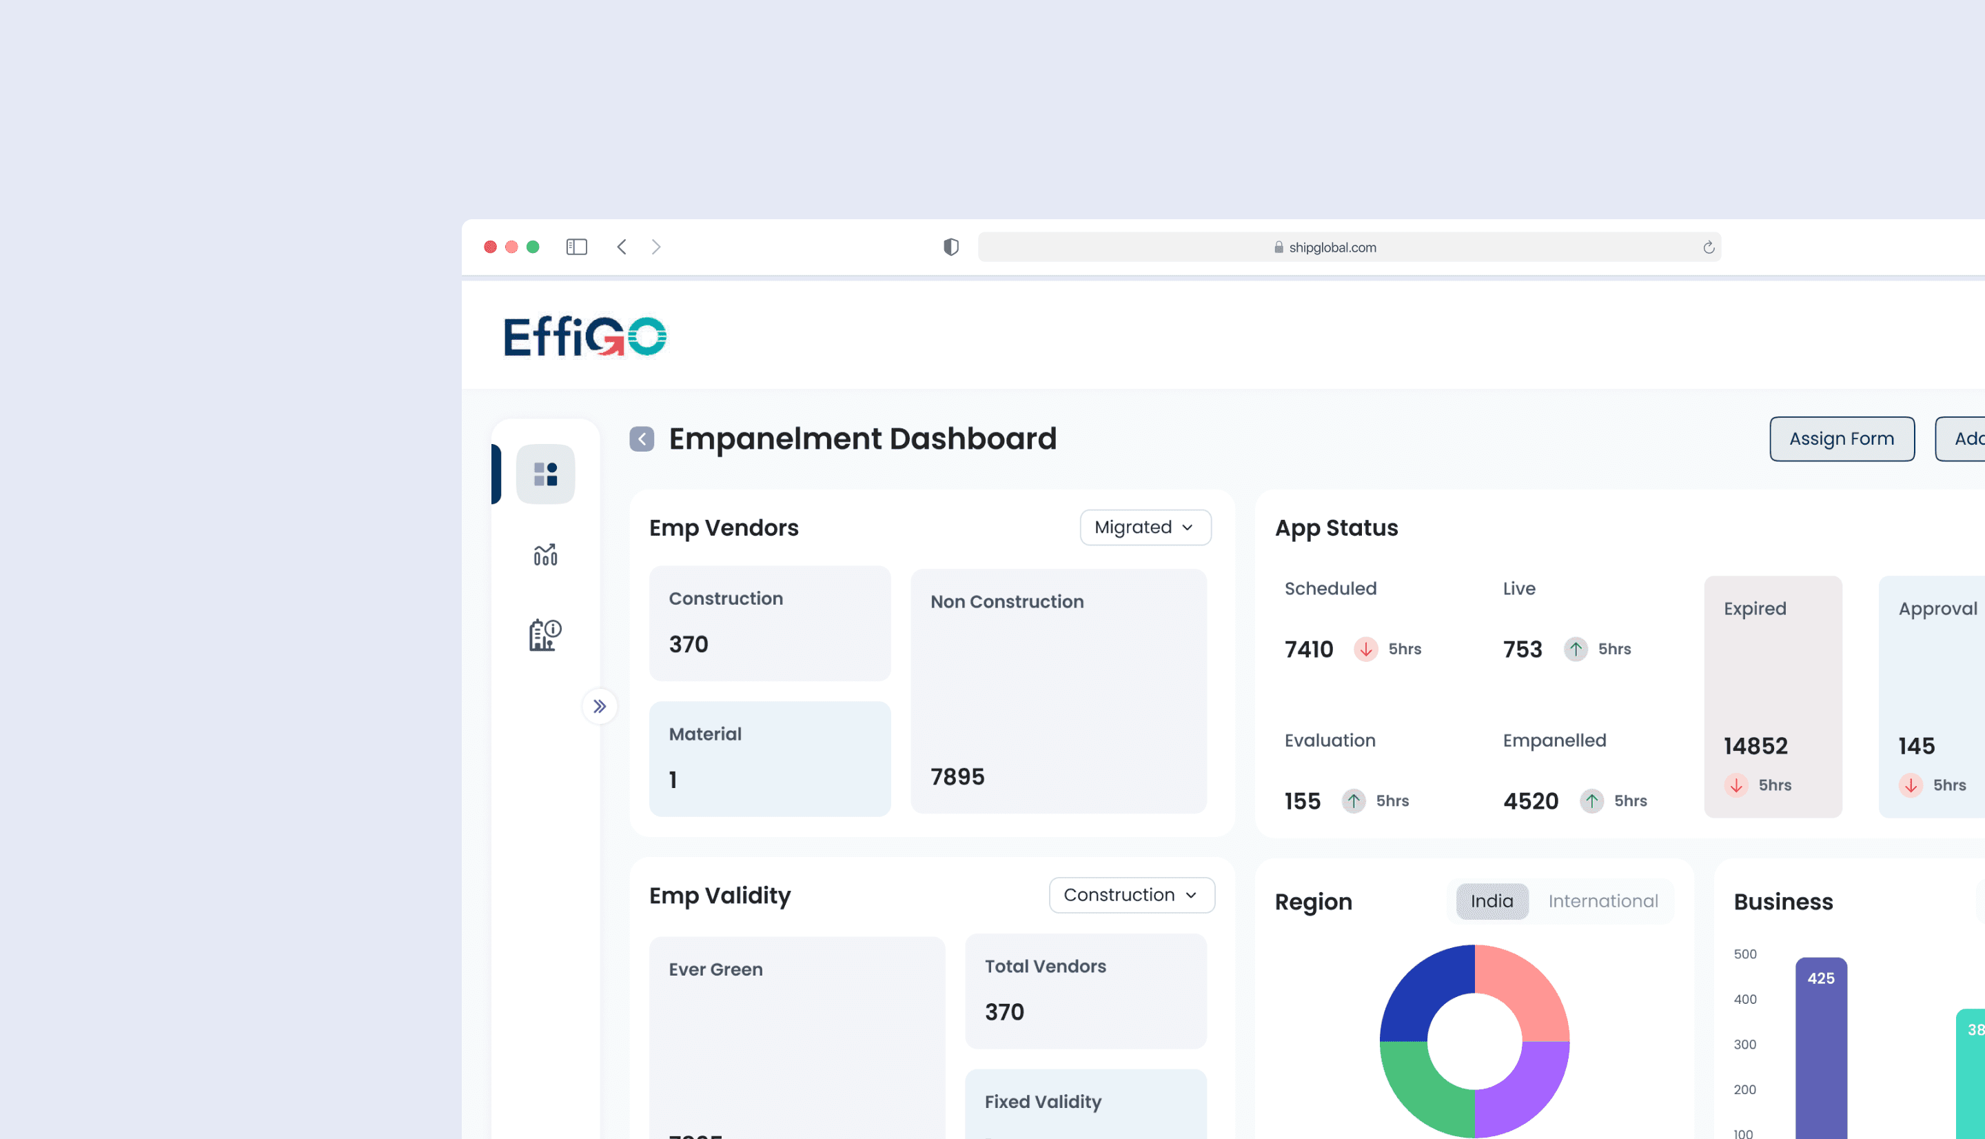The width and height of the screenshot is (1985, 1139).
Task: Select the Non Construction vendors card
Action: click(x=1058, y=691)
